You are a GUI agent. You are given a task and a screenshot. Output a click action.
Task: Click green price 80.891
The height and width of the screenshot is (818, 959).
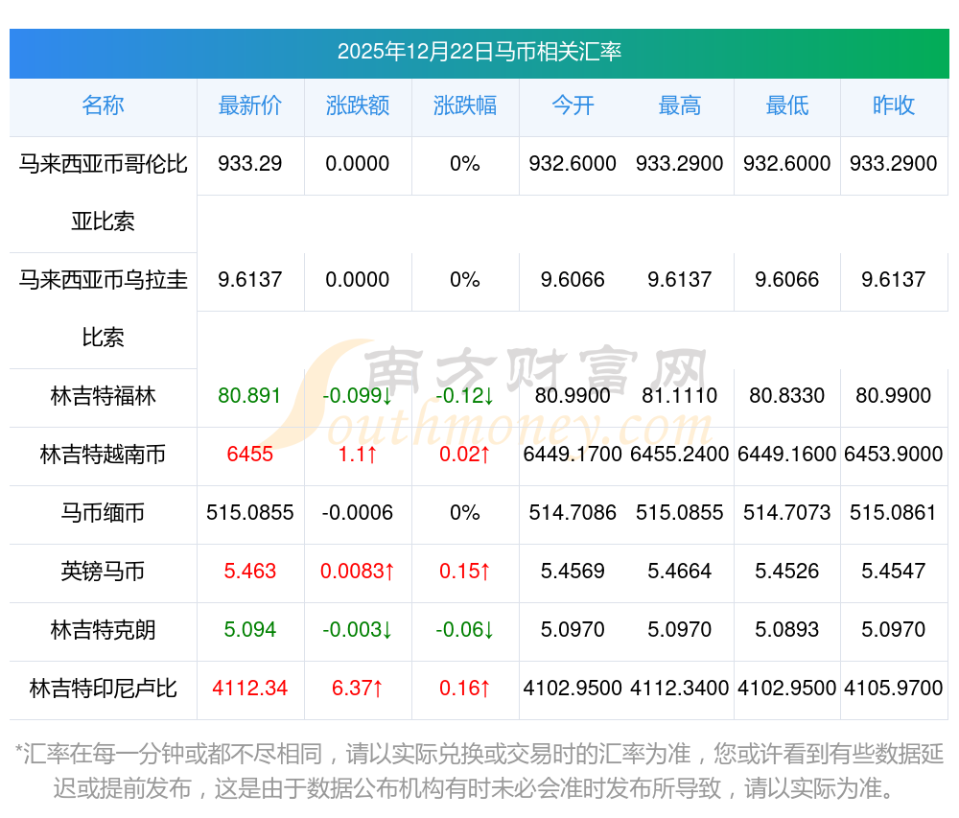pyautogui.click(x=249, y=396)
